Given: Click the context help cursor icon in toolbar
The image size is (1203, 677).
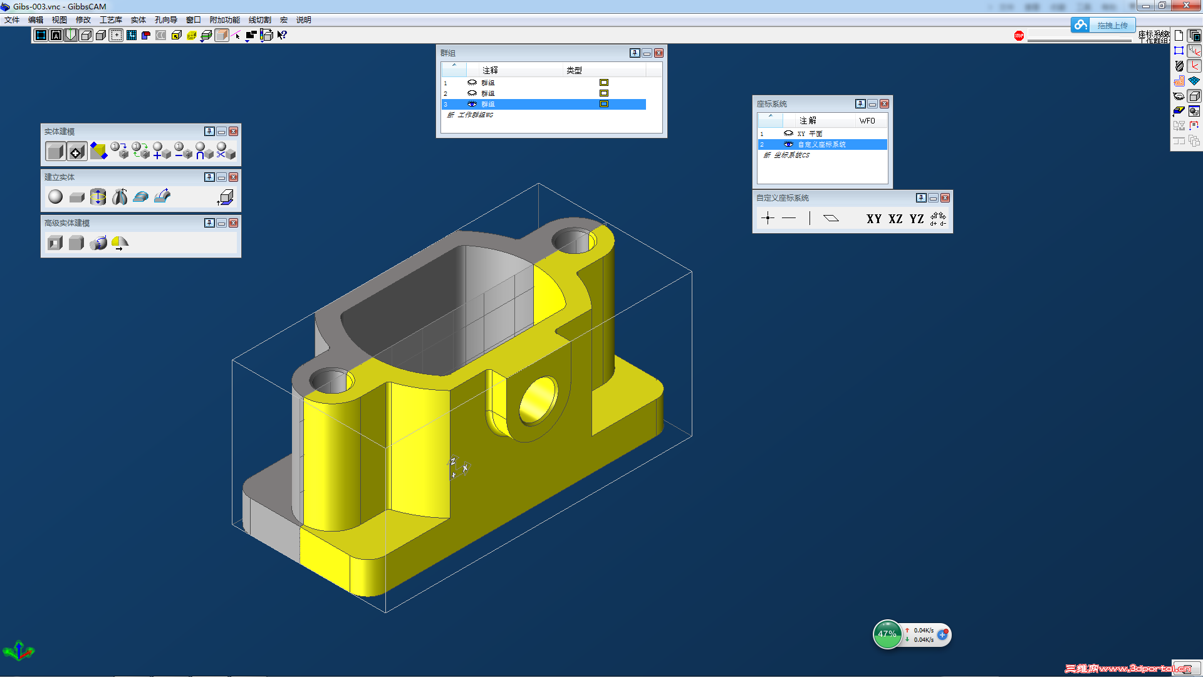Looking at the screenshot, I should (x=282, y=35).
